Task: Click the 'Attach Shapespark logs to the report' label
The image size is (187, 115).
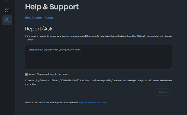Action: pos(49,74)
